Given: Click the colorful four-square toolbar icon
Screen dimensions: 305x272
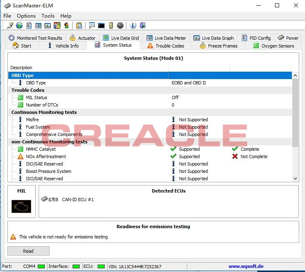Looking at the screenshot, I should pyautogui.click(x=57, y=25).
